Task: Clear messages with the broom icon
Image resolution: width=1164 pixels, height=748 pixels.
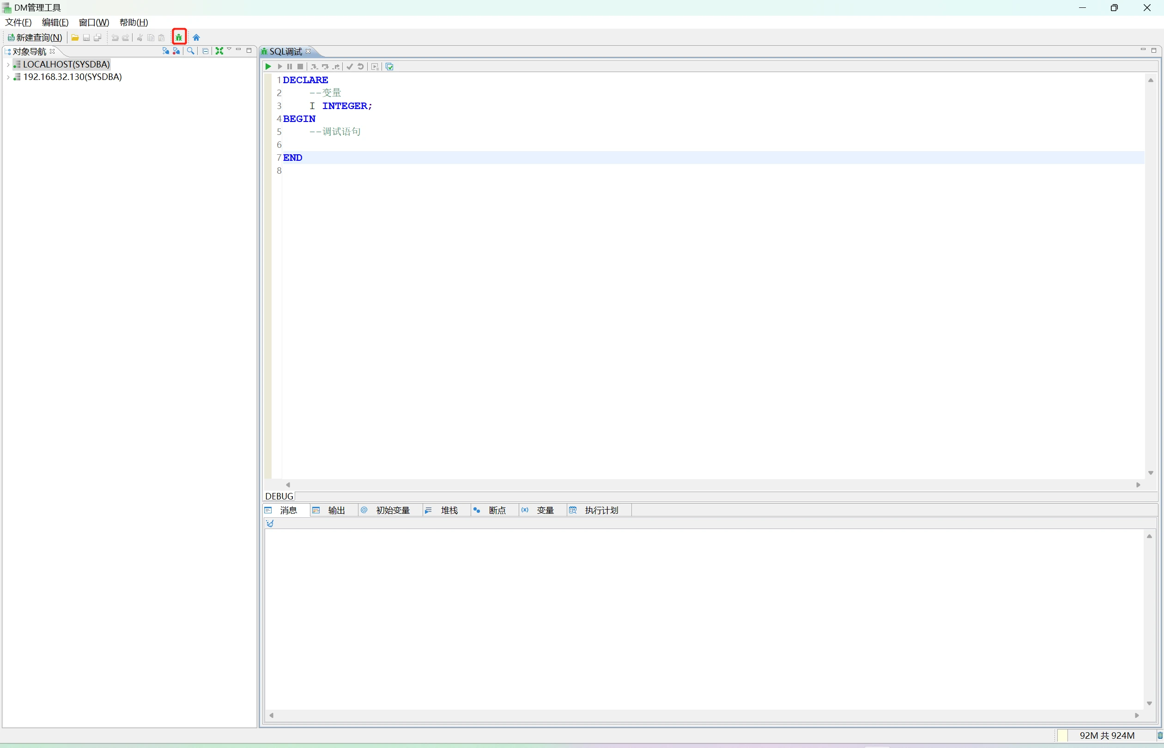Action: (270, 523)
